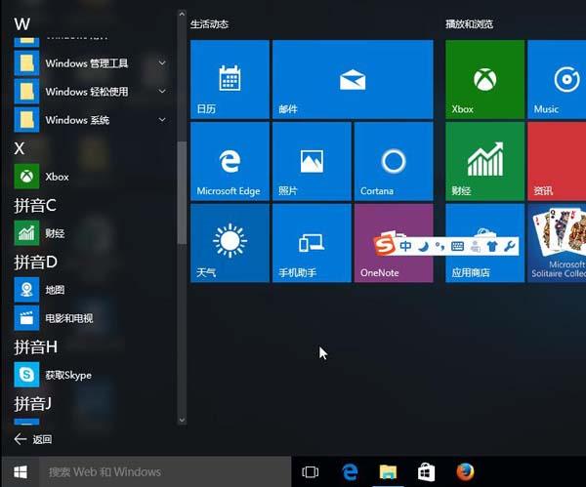
Task: Open the News (资讯) red tile
Action: [557, 161]
